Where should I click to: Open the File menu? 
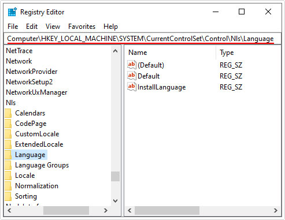coord(13,27)
